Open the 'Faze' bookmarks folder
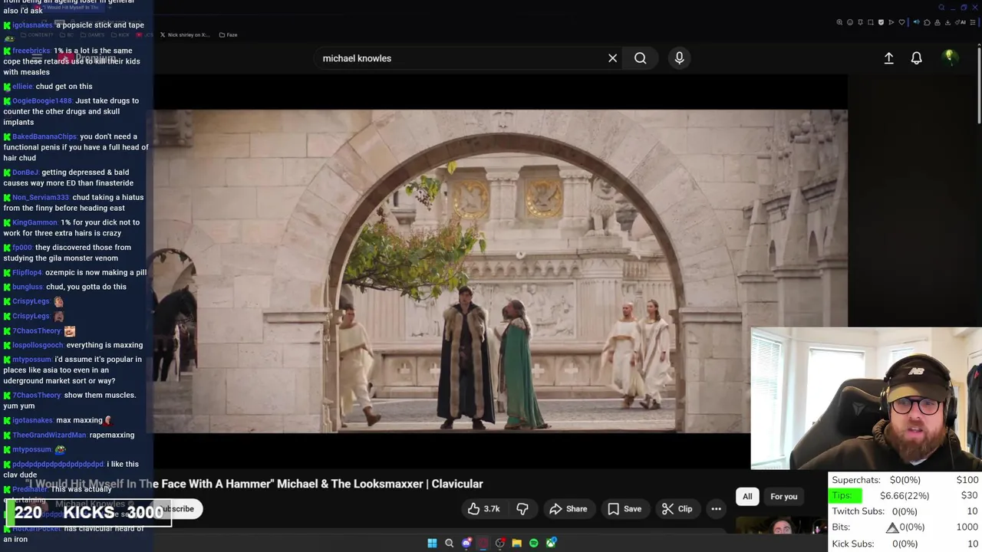 pyautogui.click(x=228, y=34)
